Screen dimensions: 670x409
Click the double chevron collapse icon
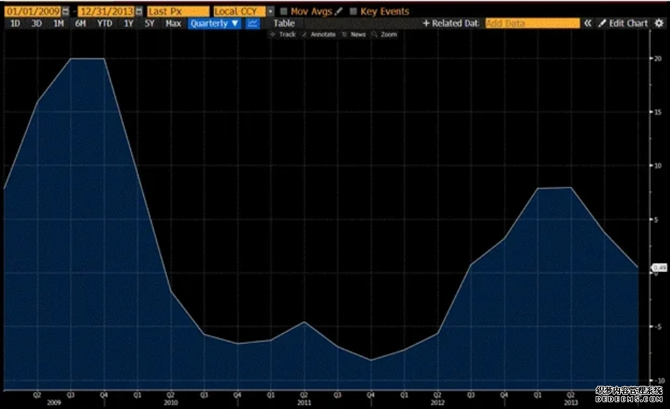click(588, 23)
